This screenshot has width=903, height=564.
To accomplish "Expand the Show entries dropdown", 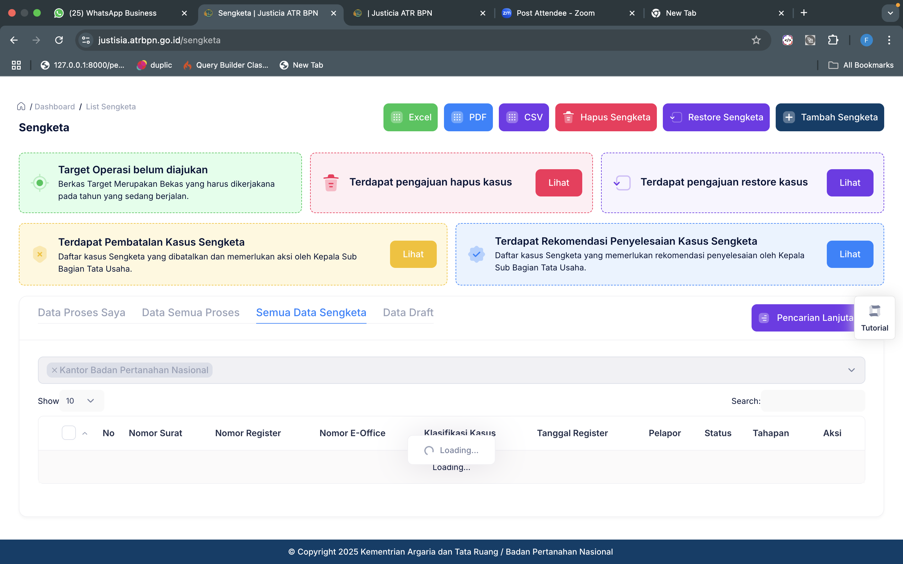I will pos(81,401).
